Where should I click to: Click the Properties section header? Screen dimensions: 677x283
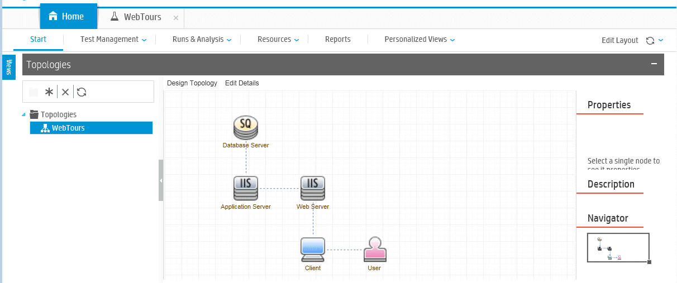tap(609, 105)
